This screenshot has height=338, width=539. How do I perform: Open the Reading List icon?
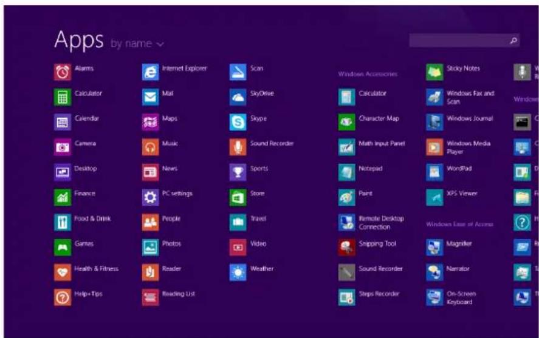151,297
